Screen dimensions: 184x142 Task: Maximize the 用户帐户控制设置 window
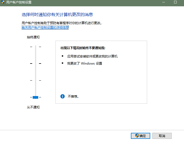175,2
